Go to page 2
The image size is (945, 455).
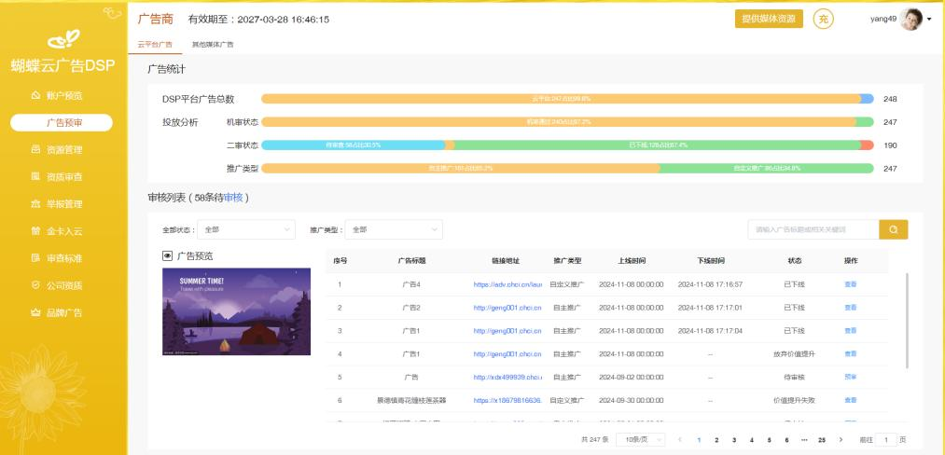[x=716, y=440]
